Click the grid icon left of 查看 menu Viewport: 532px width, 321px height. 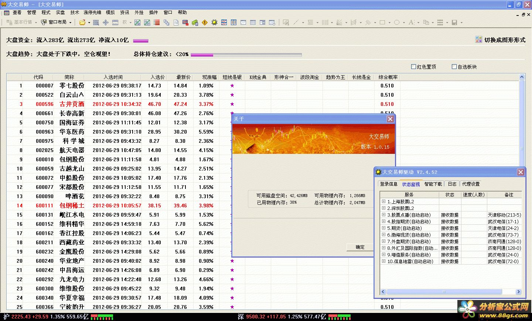(6, 13)
